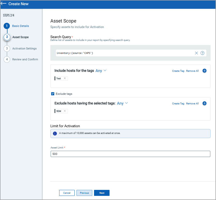Click the Cancel button

(67, 193)
